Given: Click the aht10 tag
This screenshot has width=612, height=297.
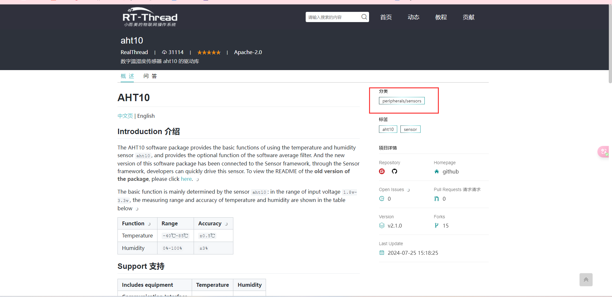Looking at the screenshot, I should 388,129.
